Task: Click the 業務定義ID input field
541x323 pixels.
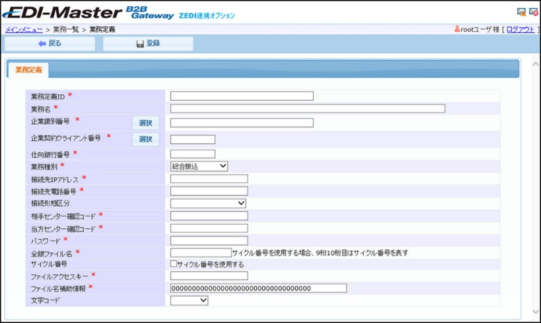Action: [x=241, y=96]
